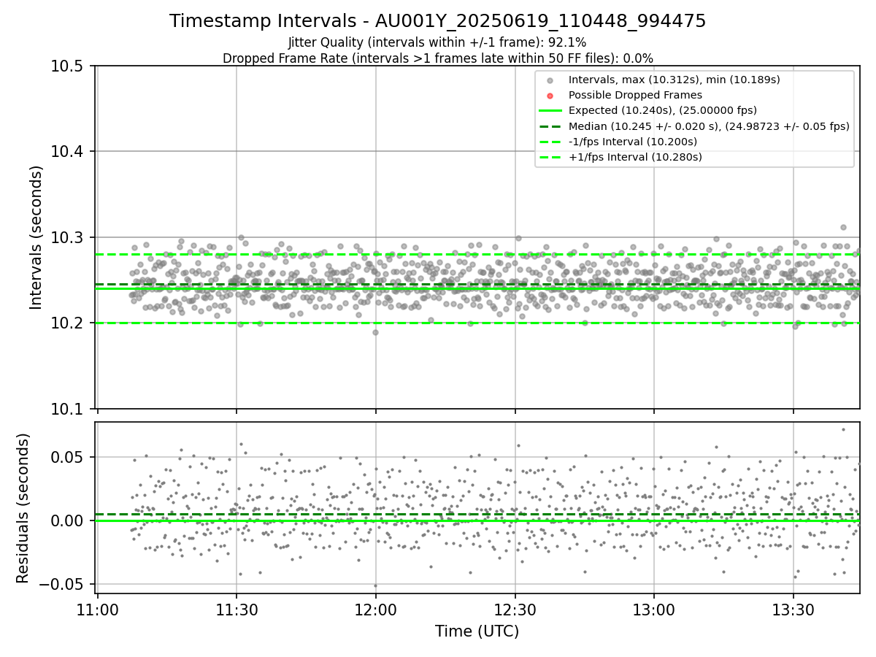Click the x-axis tick label '13:00'
This screenshot has height=657, width=876.
click(654, 610)
